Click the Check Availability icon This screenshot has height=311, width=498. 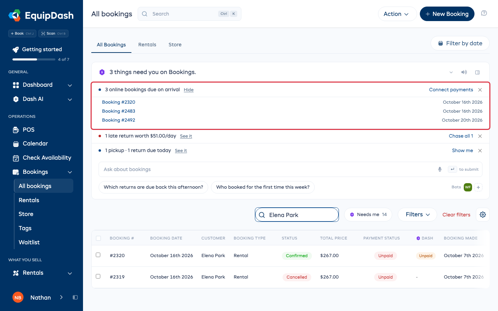(16, 158)
